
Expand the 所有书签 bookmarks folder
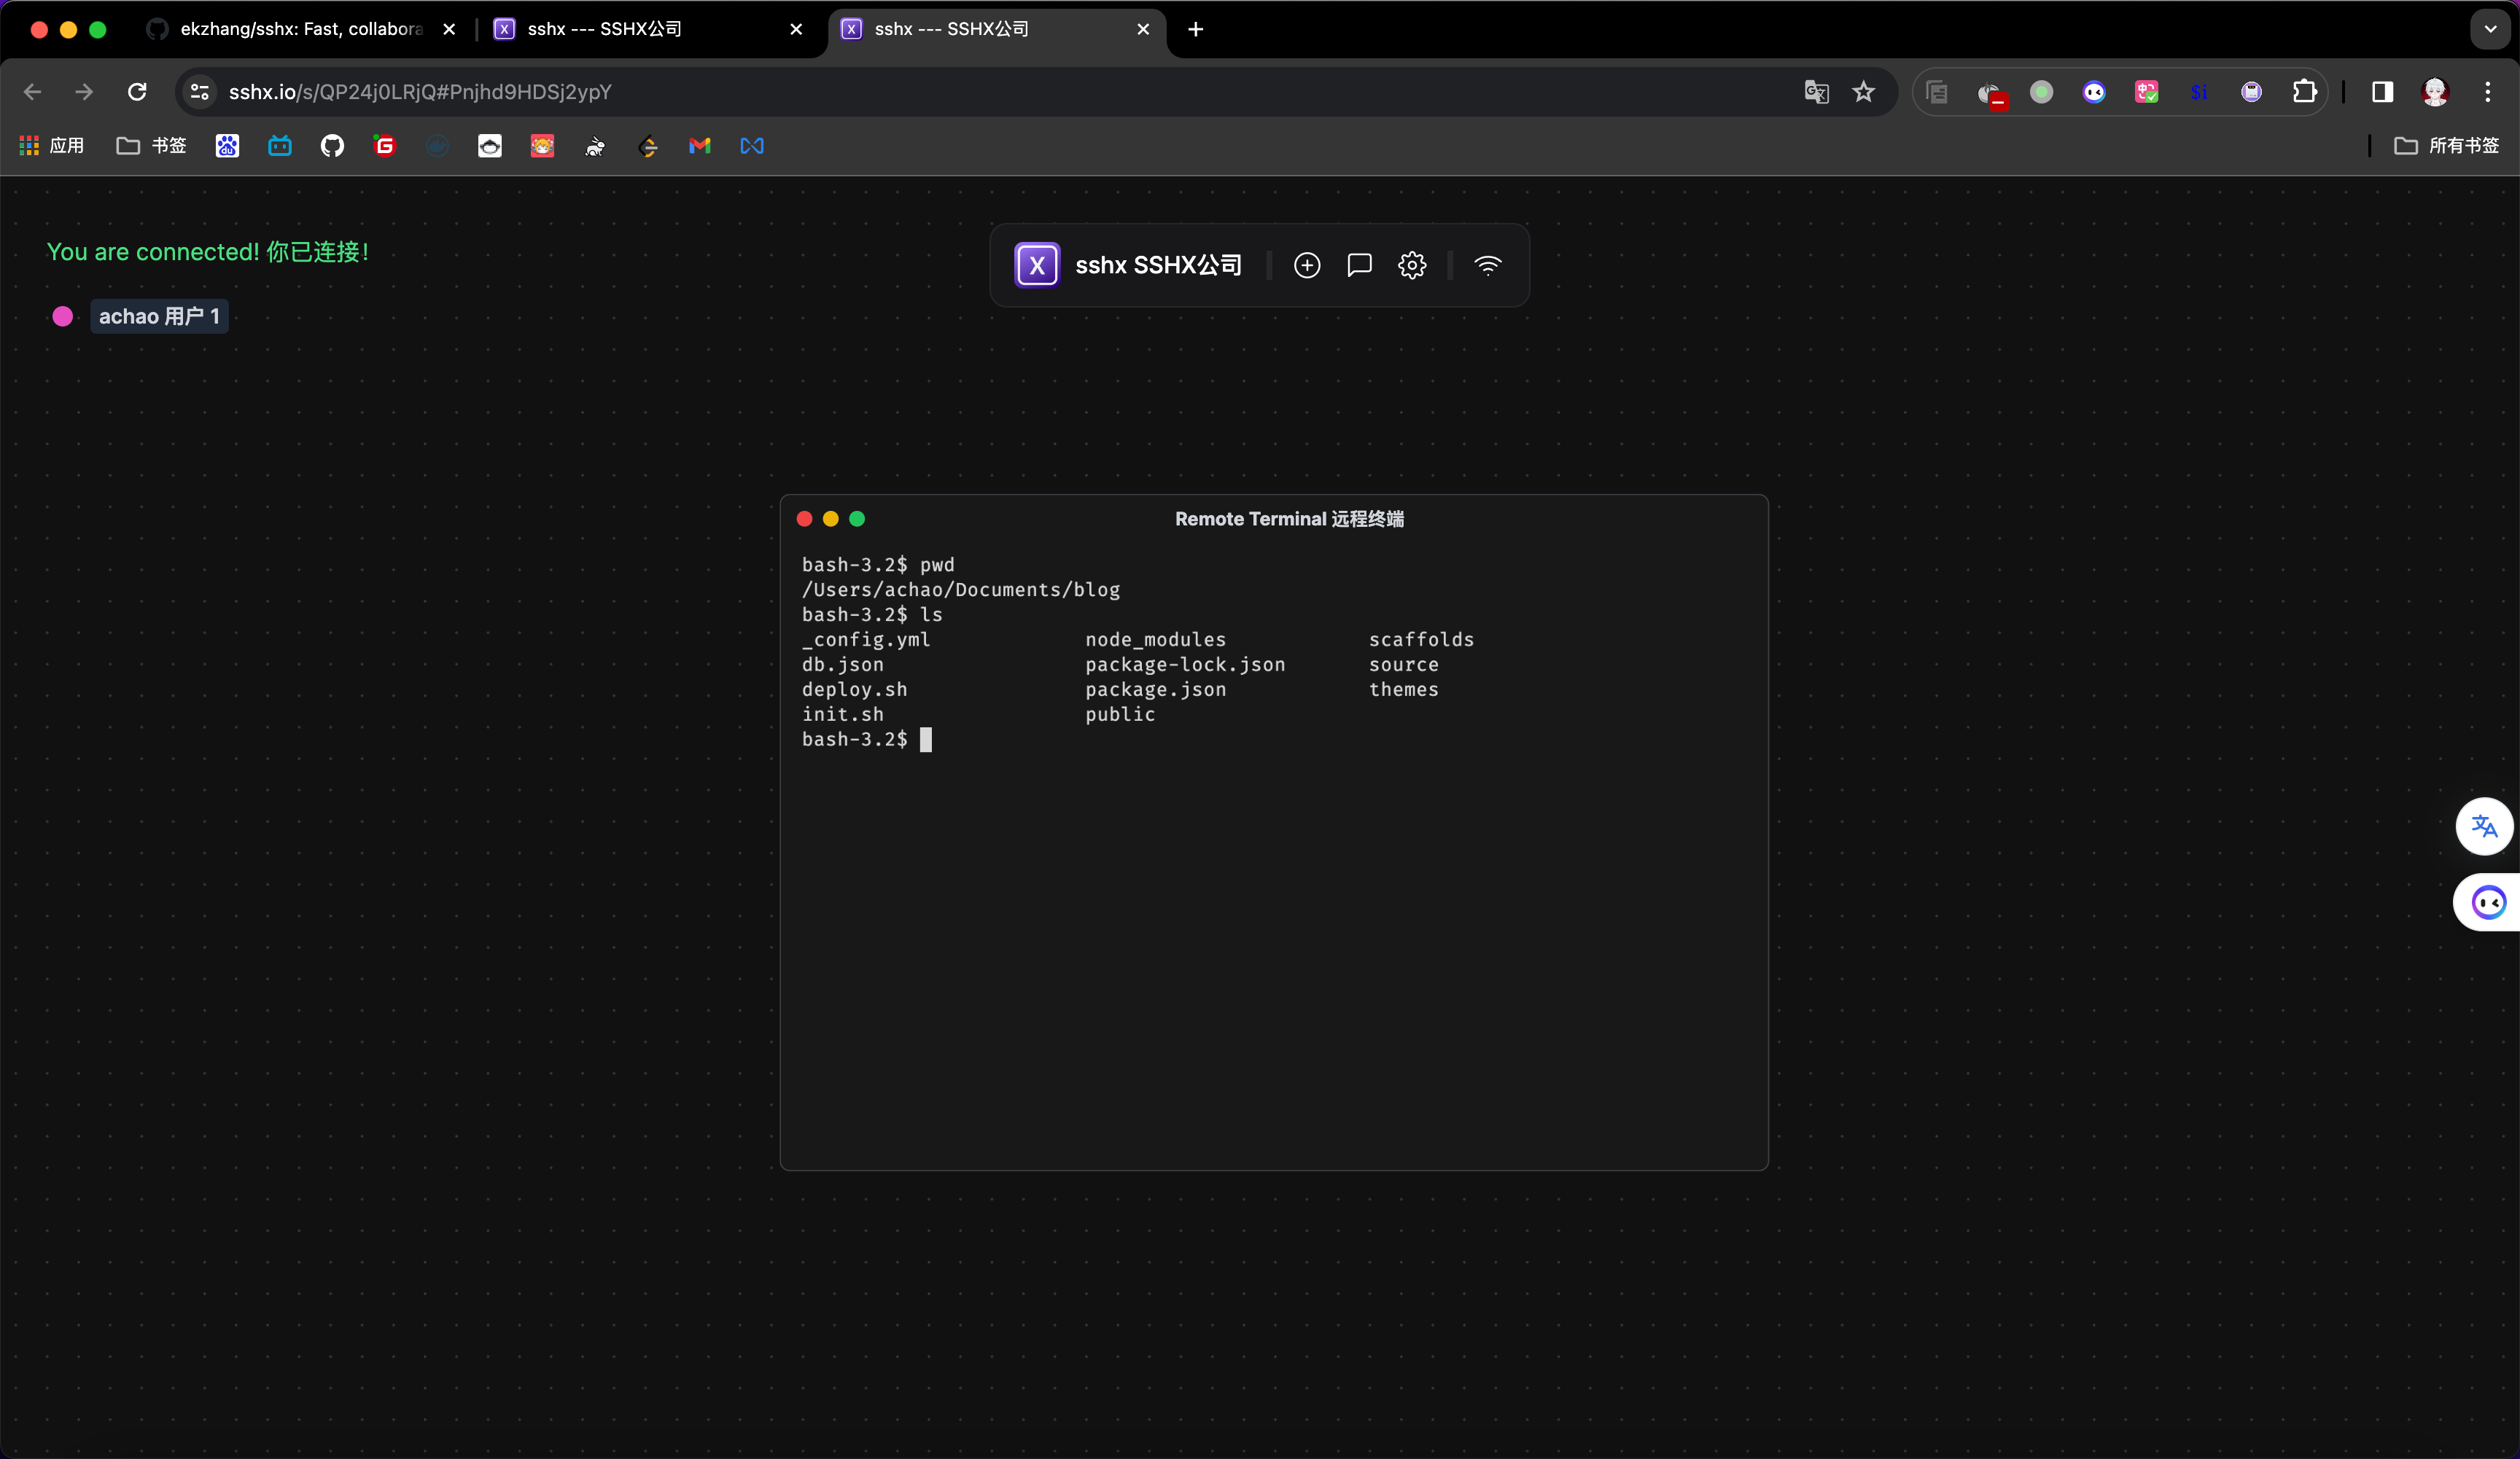(x=2447, y=146)
